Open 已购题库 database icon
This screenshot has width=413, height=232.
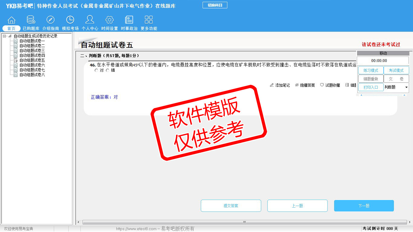coord(31,20)
